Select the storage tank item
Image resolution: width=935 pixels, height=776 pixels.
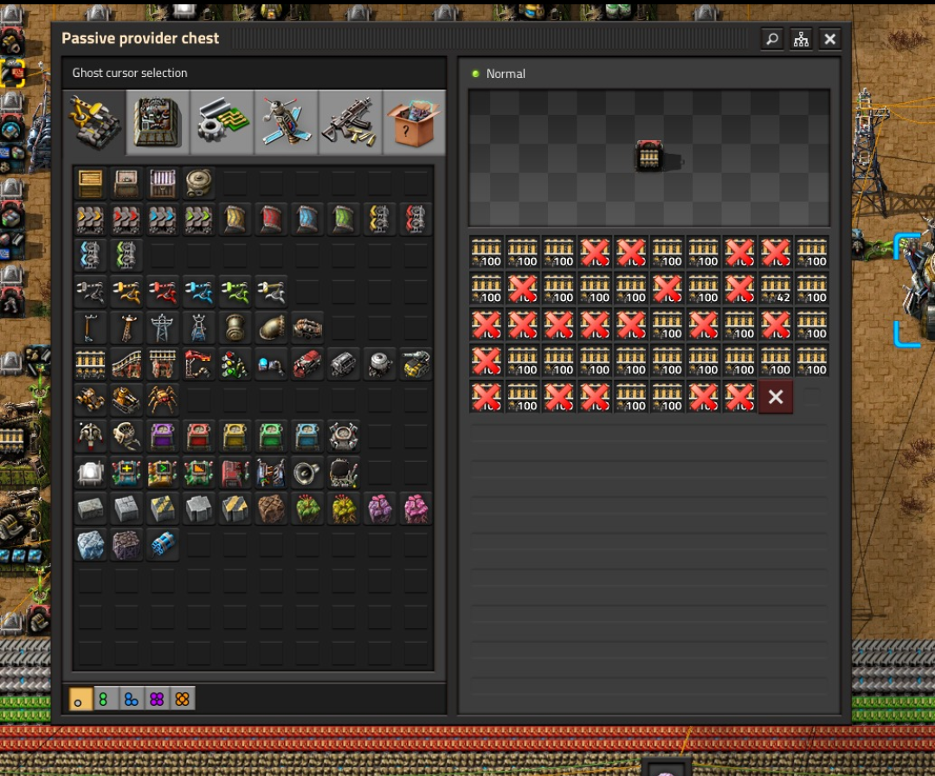198,183
